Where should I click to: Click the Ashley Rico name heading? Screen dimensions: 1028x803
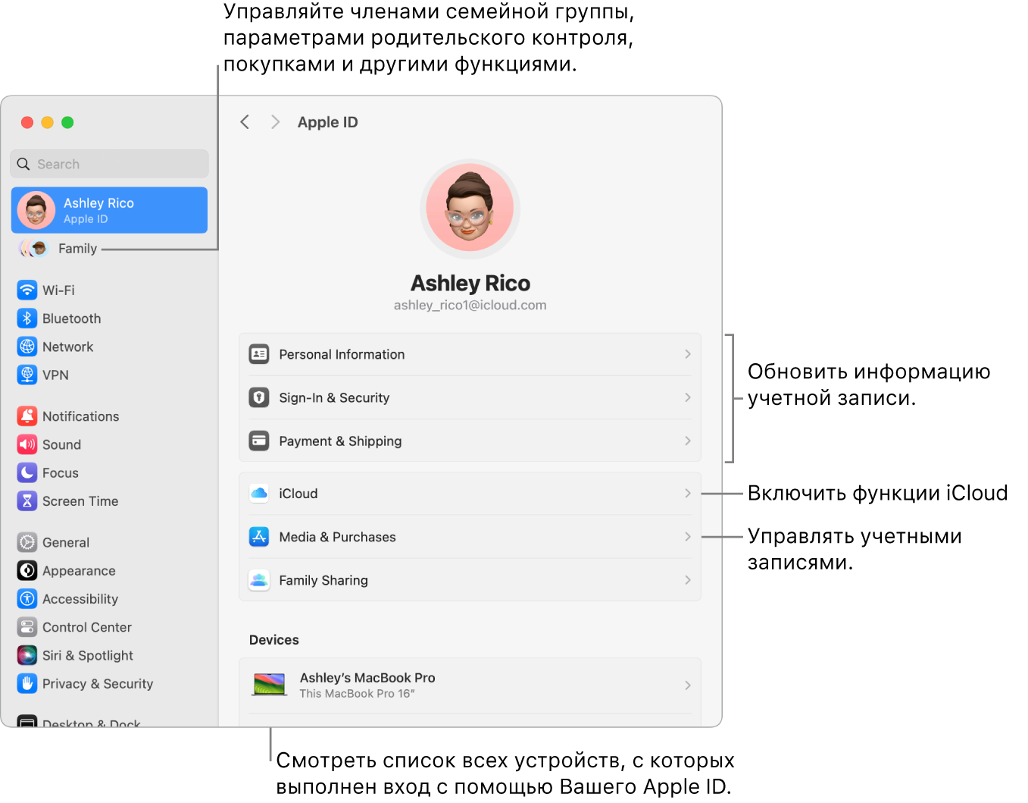[x=470, y=283]
